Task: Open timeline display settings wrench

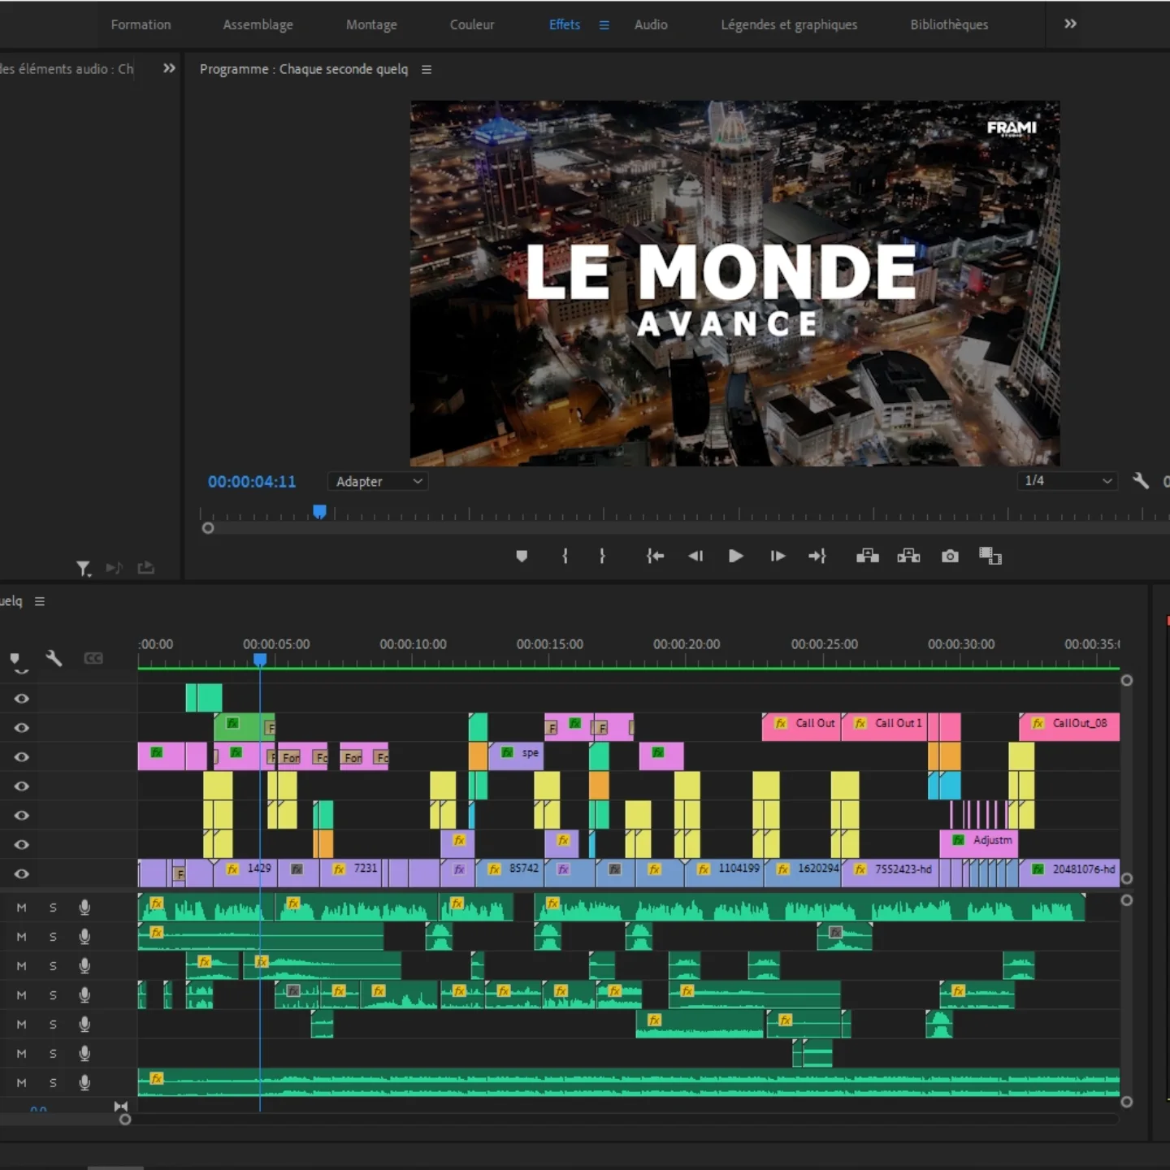Action: (54, 658)
